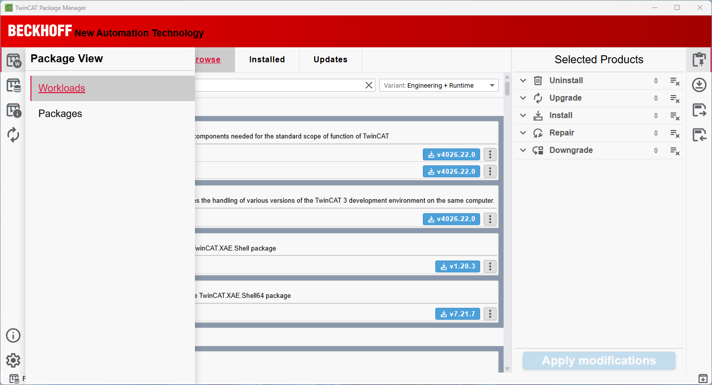Click Apply modifications button
Screen dimensions: 712x385
point(599,361)
